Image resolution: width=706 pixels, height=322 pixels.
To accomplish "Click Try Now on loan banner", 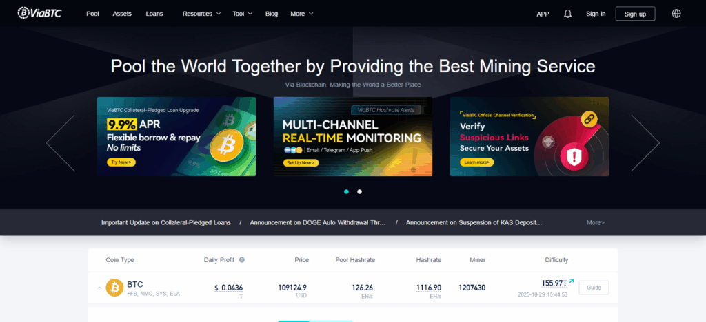I will pyautogui.click(x=121, y=162).
